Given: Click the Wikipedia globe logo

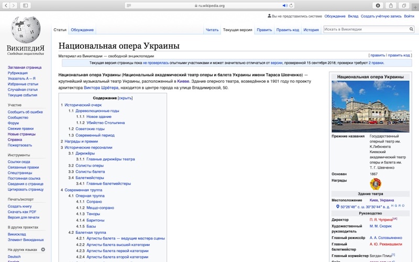Looking at the screenshot, I should (x=26, y=29).
